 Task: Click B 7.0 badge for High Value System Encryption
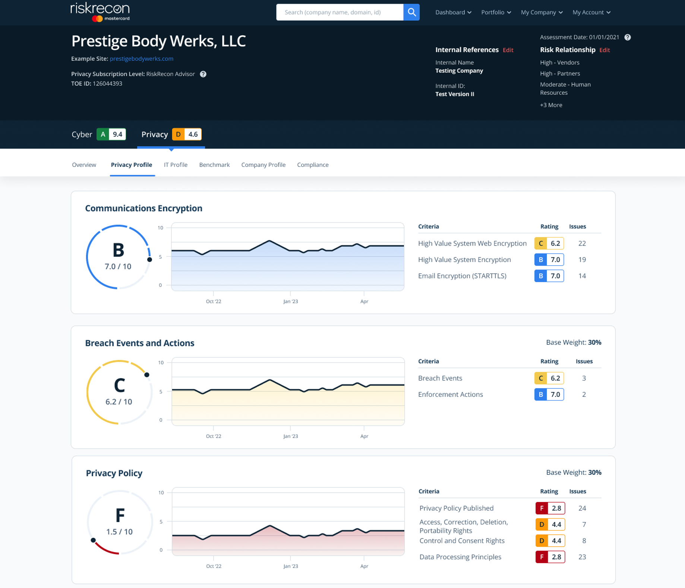click(x=549, y=260)
